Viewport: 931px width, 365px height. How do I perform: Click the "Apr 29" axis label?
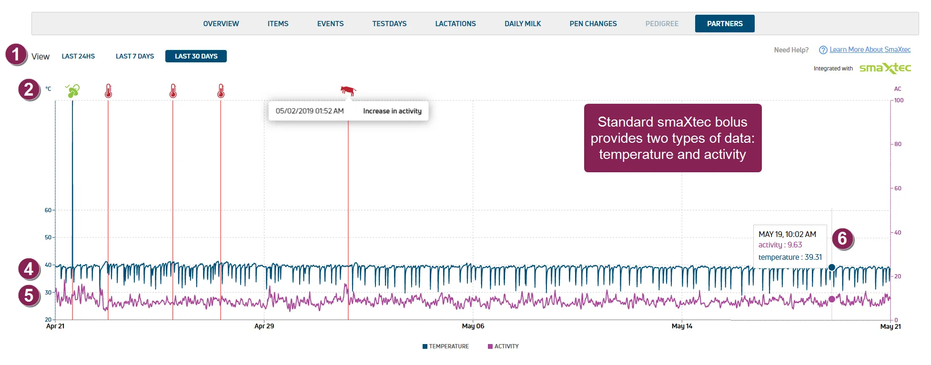[264, 326]
